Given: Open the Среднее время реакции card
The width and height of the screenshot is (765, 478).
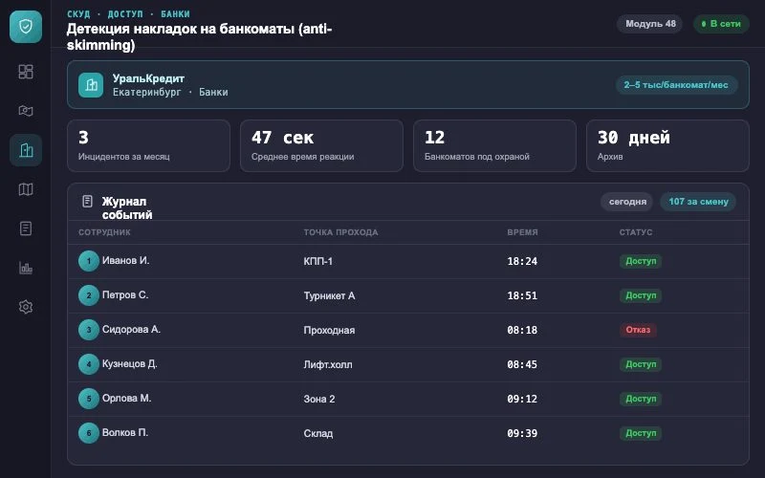Looking at the screenshot, I should 321,146.
